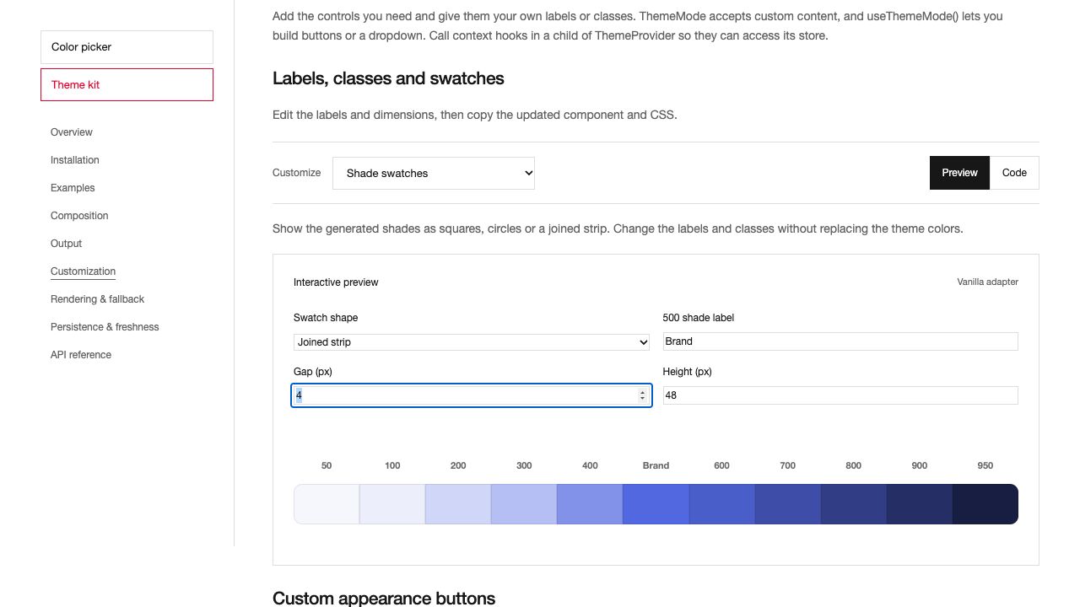Click the Customization sidebar link
The image size is (1080, 607).
83,271
